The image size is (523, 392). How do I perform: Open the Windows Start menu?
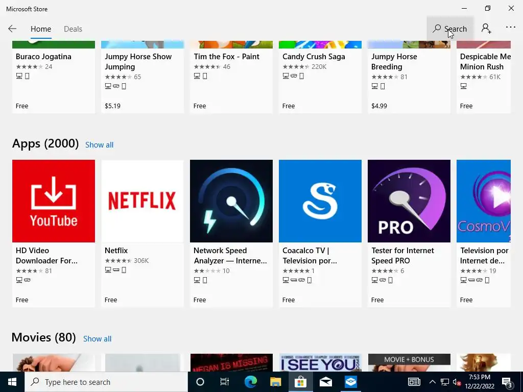[12, 382]
